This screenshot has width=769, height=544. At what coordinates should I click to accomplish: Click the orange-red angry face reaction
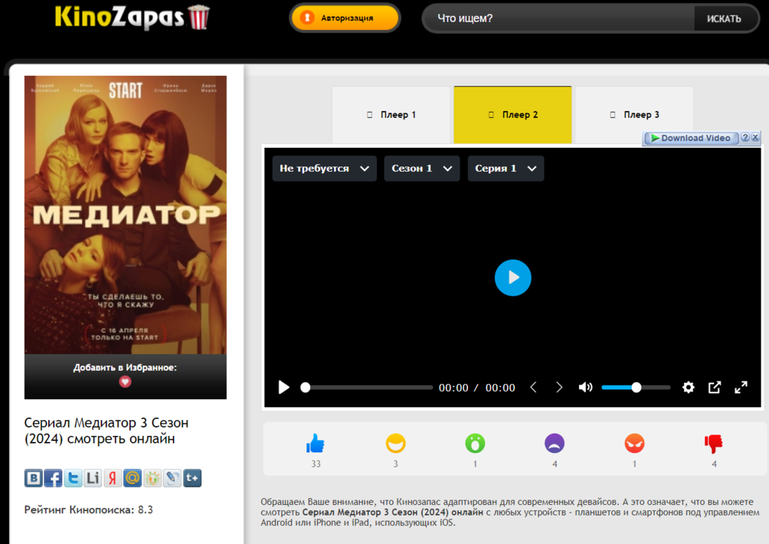coord(634,443)
